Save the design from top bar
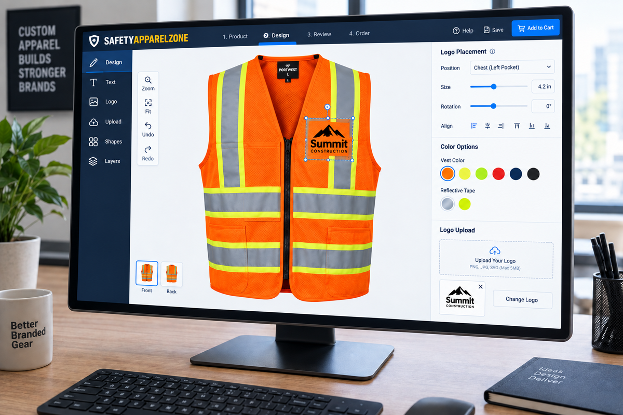The width and height of the screenshot is (623, 415). coord(494,30)
